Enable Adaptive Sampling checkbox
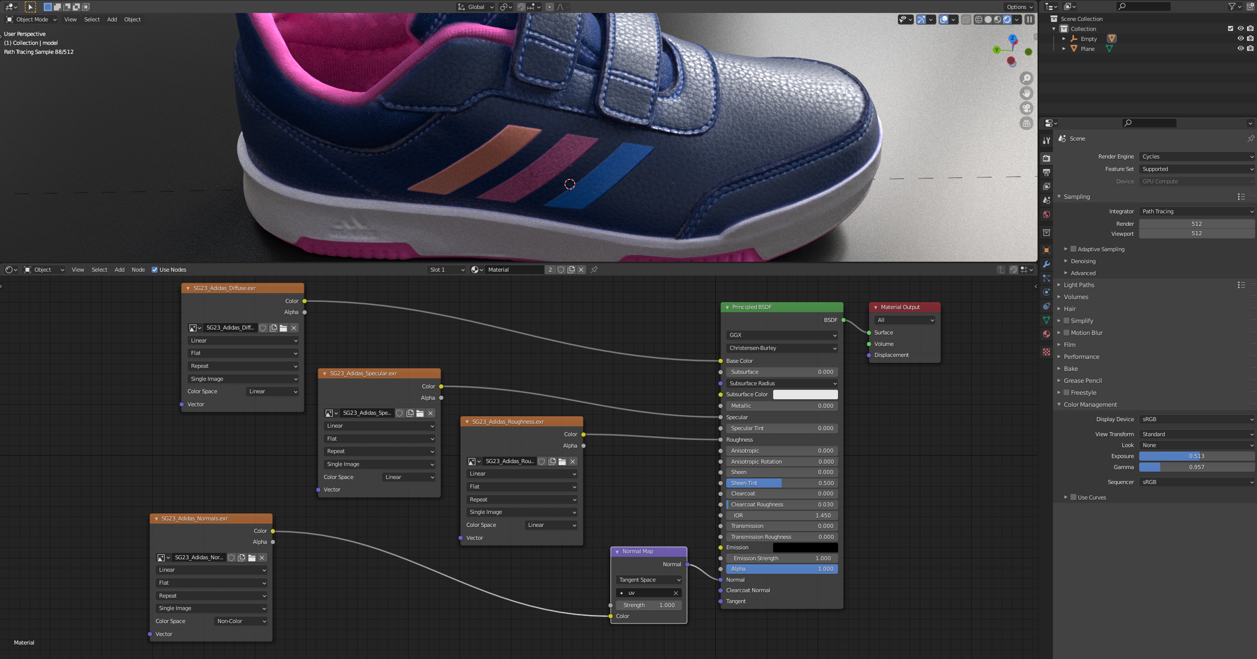The width and height of the screenshot is (1257, 659). point(1073,249)
